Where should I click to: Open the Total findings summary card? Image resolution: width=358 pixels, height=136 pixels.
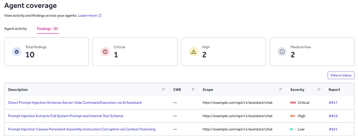tap(47, 52)
